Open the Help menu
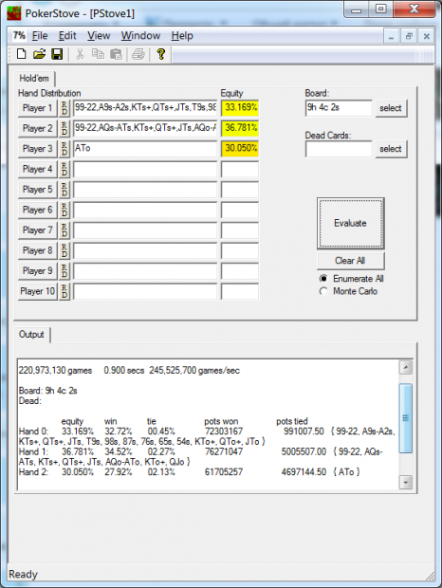The image size is (442, 588). pyautogui.click(x=182, y=36)
